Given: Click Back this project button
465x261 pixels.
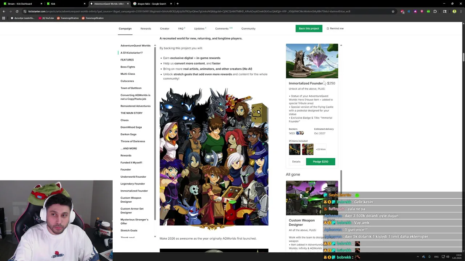Looking at the screenshot, I should pos(309,28).
